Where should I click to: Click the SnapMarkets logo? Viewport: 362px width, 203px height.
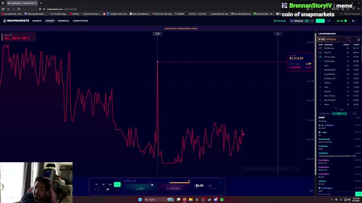pos(16,21)
